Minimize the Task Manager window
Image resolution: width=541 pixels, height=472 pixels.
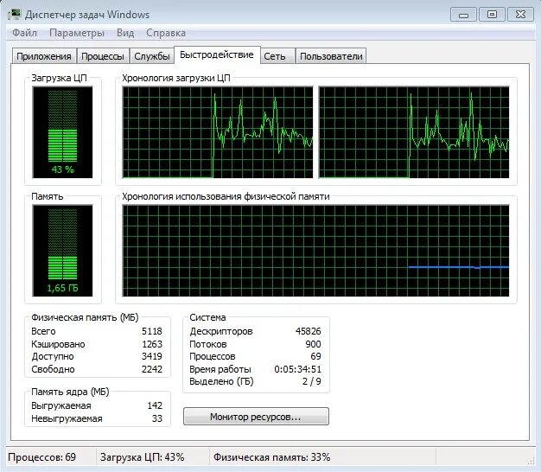463,15
